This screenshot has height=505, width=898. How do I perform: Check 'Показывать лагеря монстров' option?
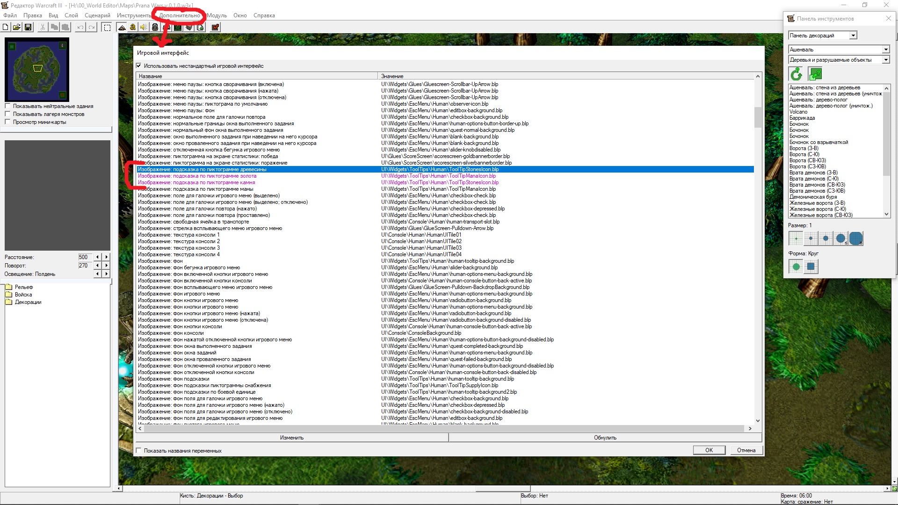(7, 114)
